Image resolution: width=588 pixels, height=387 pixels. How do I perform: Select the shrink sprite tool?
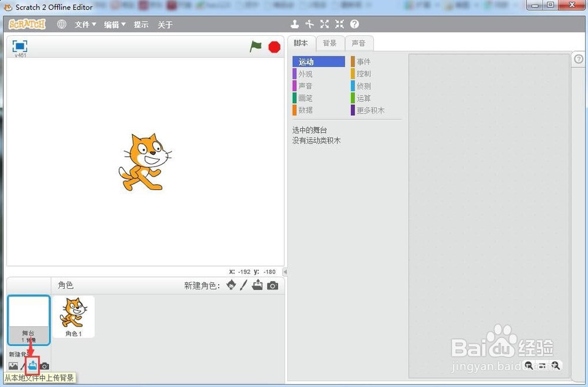pyautogui.click(x=339, y=24)
